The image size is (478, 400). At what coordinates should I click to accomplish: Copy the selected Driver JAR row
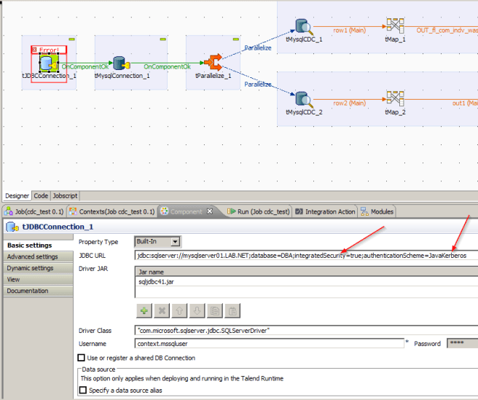[x=215, y=310]
